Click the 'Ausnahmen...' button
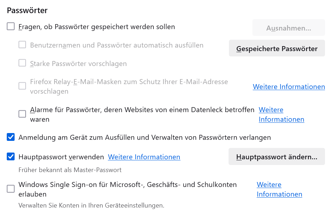This screenshot has width=330, height=215. click(288, 28)
